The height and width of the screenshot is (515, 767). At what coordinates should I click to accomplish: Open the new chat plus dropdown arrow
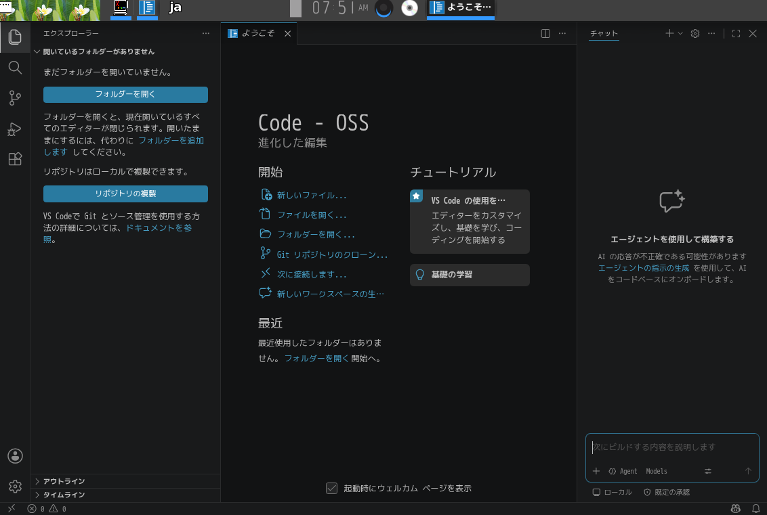[x=680, y=33]
